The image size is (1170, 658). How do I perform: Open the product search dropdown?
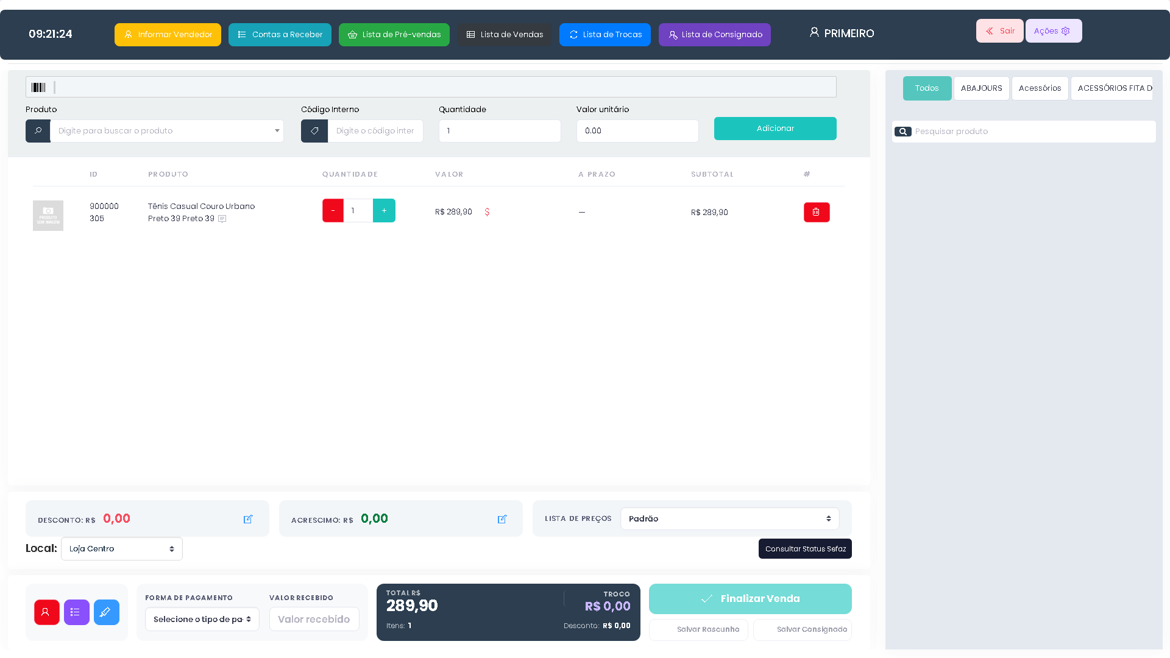(167, 131)
